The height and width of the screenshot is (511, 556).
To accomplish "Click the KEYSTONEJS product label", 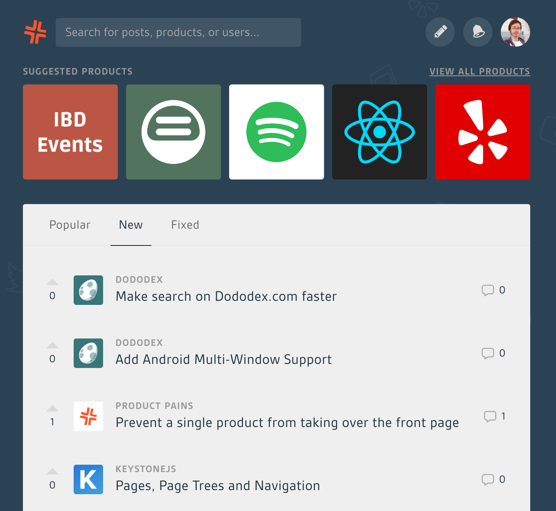I will click(146, 469).
